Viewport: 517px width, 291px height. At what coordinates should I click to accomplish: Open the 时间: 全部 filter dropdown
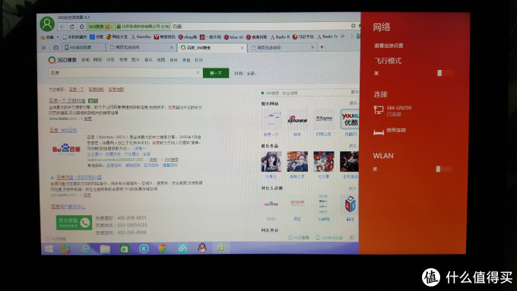pos(245,74)
